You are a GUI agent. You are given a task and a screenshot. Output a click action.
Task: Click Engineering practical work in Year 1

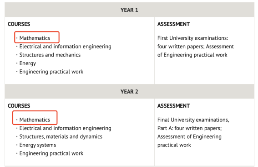tap(51, 72)
